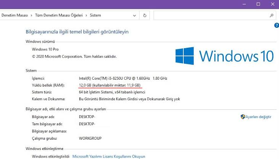Maximize the Sistem window
The width and height of the screenshot is (279, 159).
[x=258, y=4]
